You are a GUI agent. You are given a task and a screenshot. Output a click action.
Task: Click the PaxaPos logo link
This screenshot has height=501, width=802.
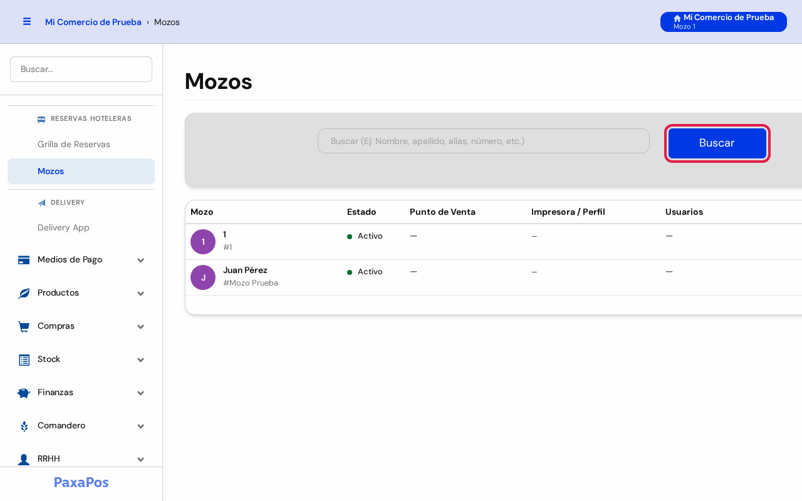pos(81,482)
